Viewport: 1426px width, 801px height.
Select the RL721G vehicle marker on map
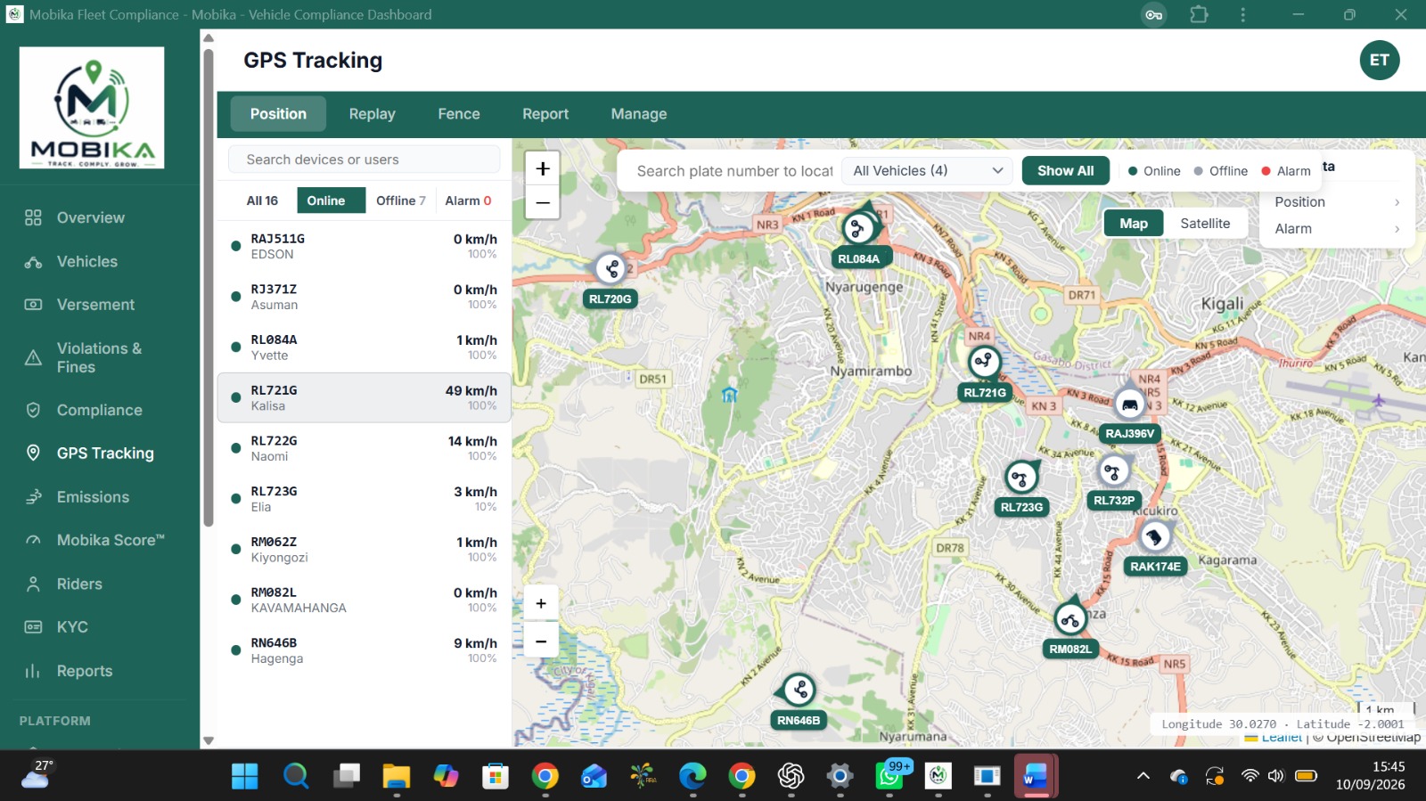(984, 362)
